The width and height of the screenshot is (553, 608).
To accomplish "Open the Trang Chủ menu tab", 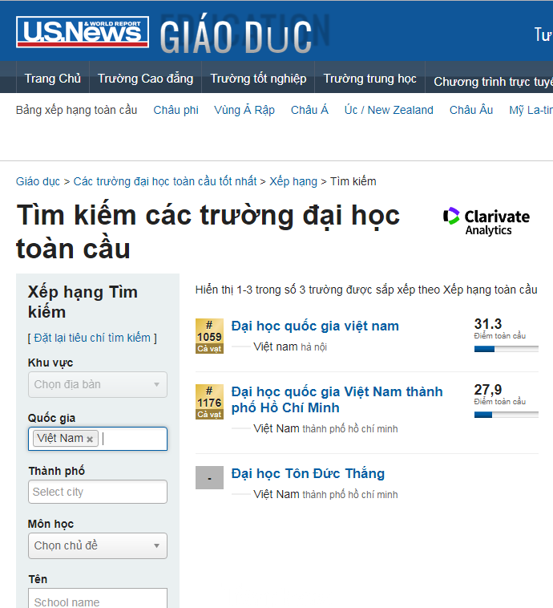I will pyautogui.click(x=52, y=79).
